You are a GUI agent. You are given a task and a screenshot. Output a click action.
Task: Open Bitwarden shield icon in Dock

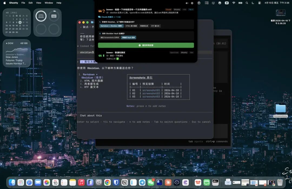pyautogui.click(x=116, y=183)
